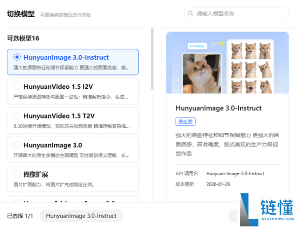
Task: Select HunyuanImage 3.0 radio button
Action: [x=17, y=145]
